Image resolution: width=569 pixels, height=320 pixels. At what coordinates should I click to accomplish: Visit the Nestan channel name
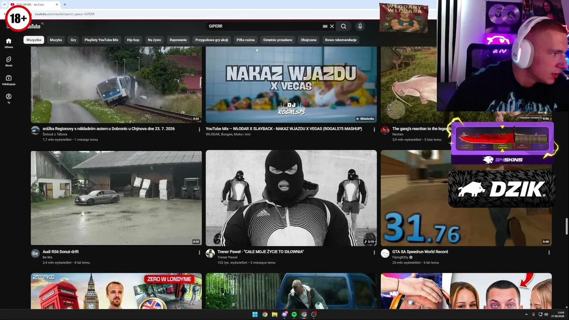[398, 134]
